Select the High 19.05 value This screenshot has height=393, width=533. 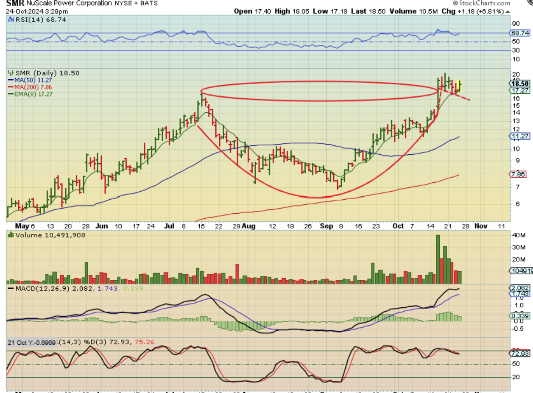(293, 11)
